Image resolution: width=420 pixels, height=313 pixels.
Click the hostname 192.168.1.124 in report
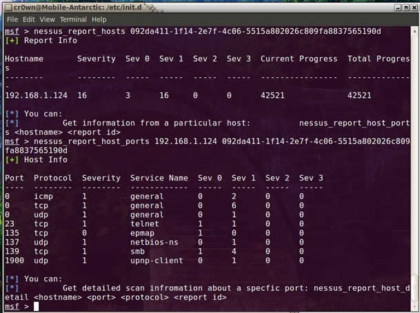point(36,95)
